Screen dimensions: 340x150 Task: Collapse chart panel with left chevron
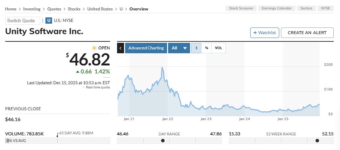pos(121,48)
